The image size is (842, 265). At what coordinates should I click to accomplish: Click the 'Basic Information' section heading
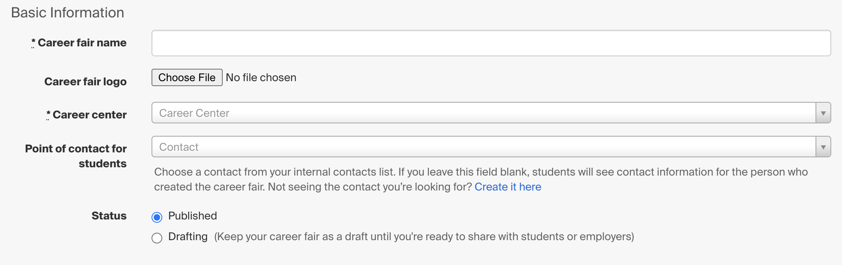click(x=67, y=12)
